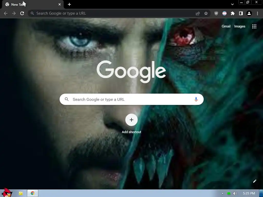The image size is (263, 197).
Task: Click the magnifier in the search box
Action: click(67, 99)
